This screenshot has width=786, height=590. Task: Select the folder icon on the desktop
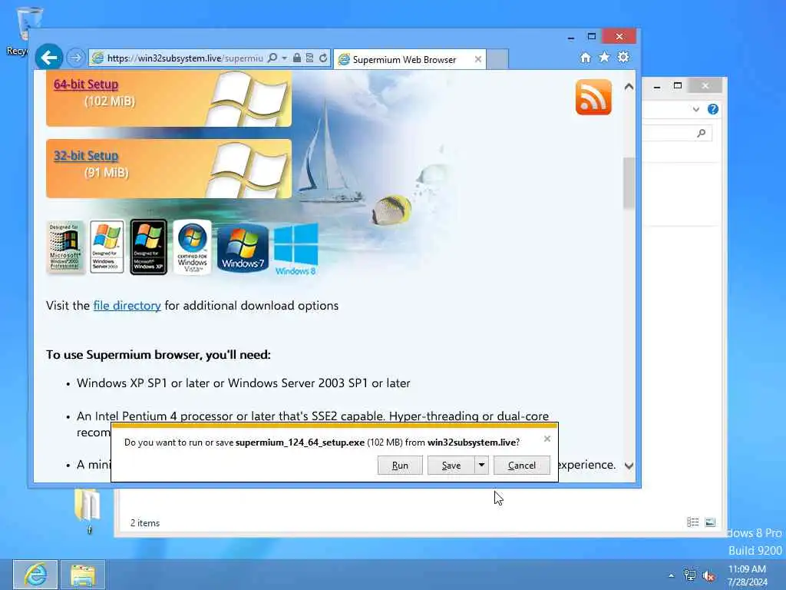[x=88, y=509]
